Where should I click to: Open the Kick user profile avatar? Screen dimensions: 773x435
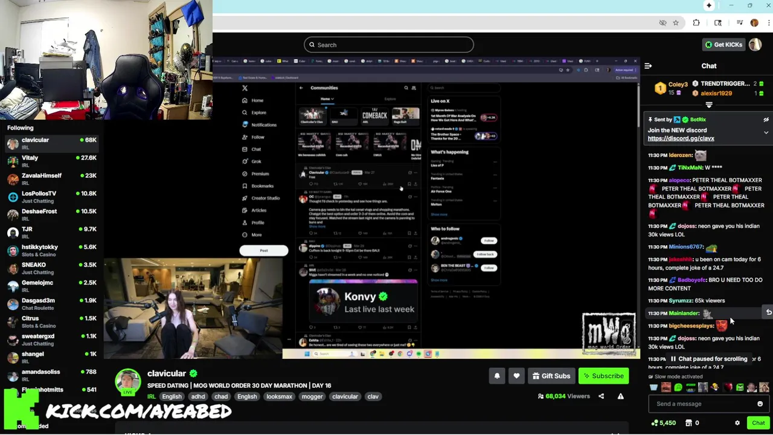755,45
